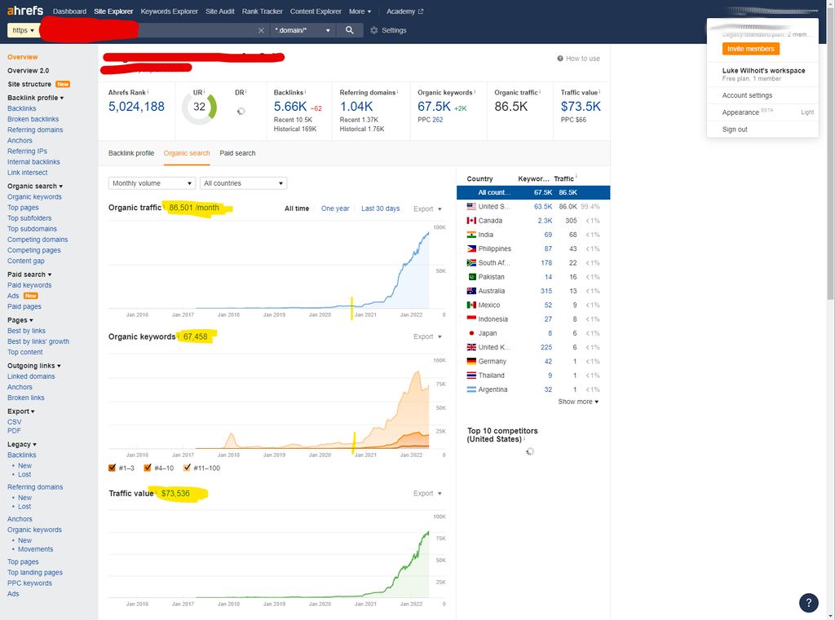Clear the URL field with the X icon
Viewport: 835px width, 620px height.
(x=261, y=30)
